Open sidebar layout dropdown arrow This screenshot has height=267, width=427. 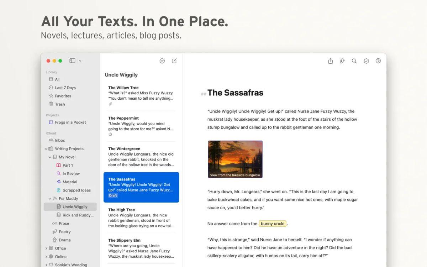pyautogui.click(x=80, y=61)
